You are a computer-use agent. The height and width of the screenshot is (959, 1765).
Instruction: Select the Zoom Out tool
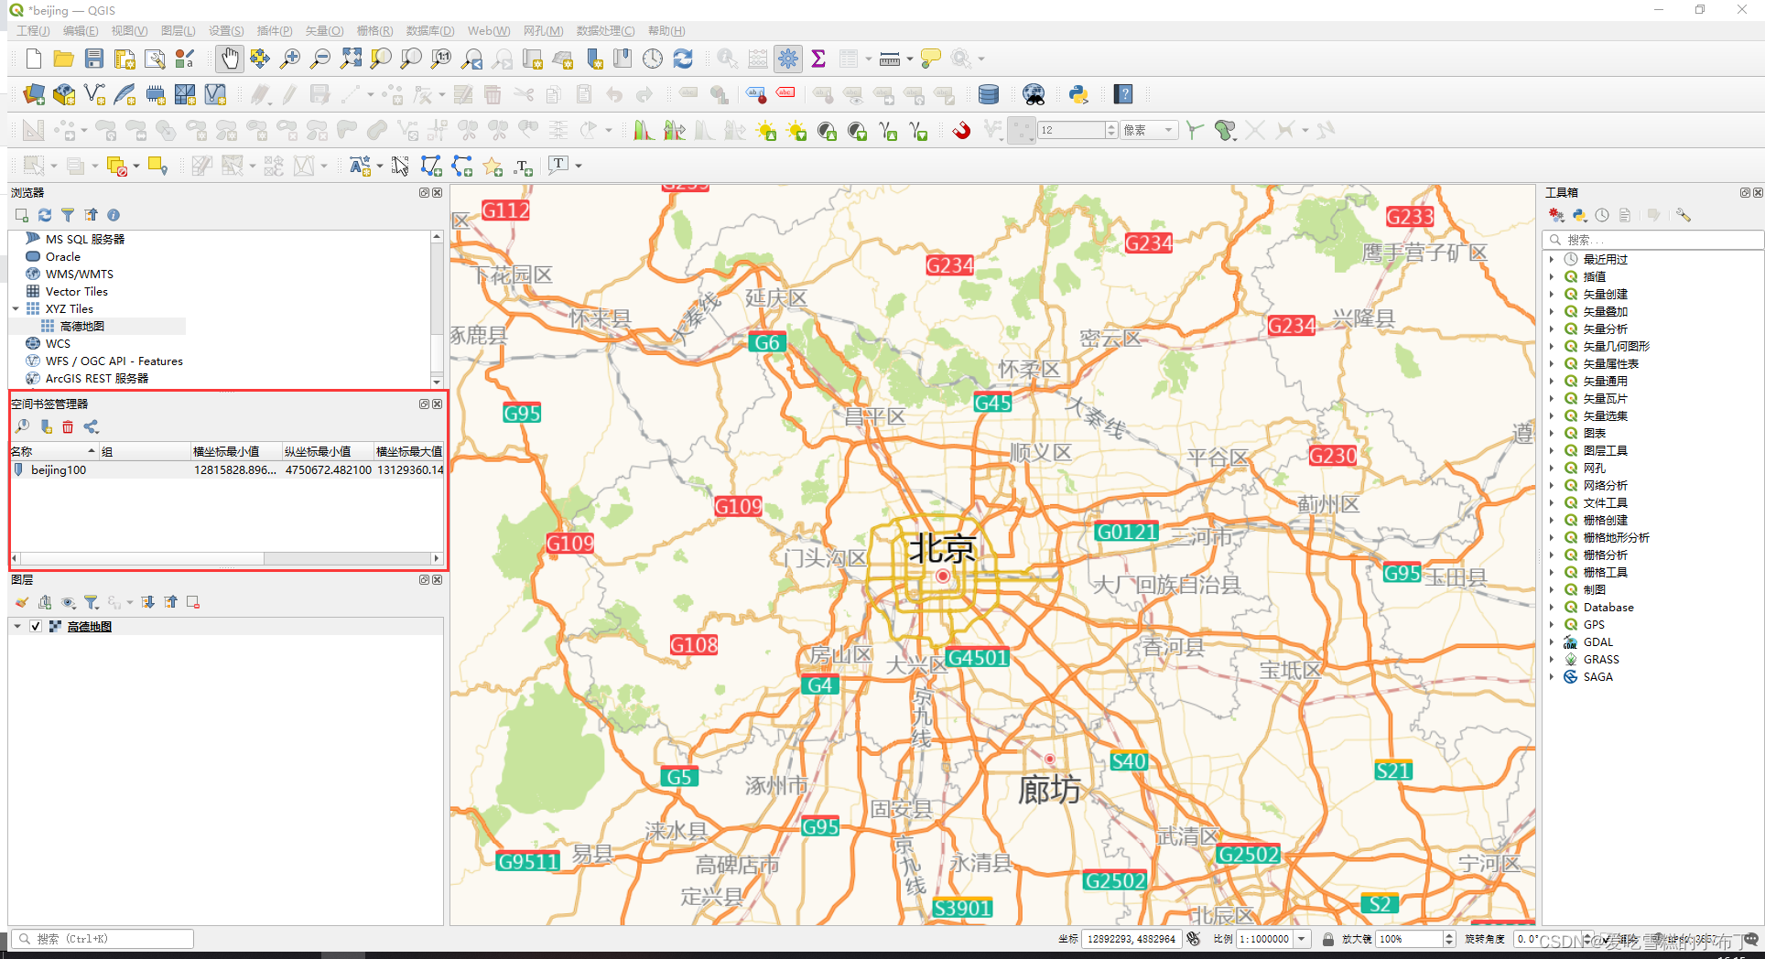click(x=320, y=59)
